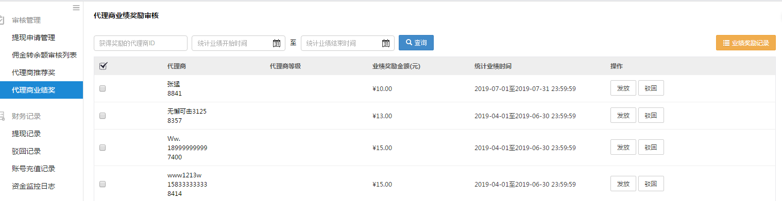
Task: Click the 财务记录 section icon
Action: pos(2,116)
